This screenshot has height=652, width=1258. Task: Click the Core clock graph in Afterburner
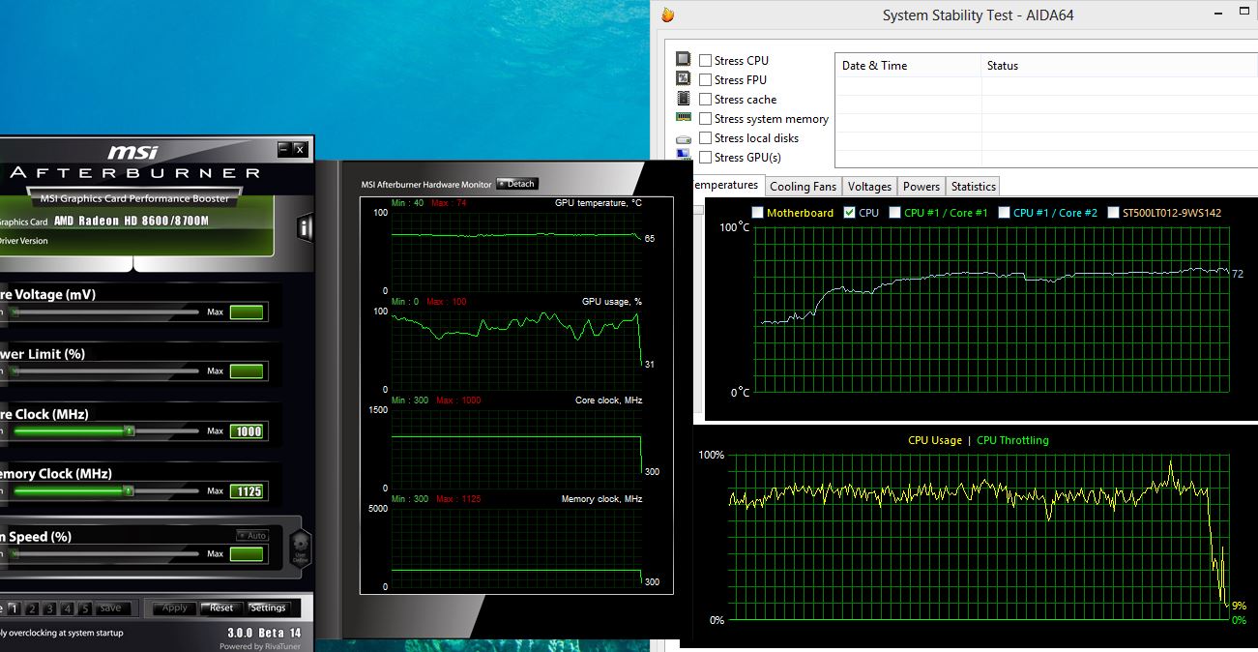(x=516, y=448)
